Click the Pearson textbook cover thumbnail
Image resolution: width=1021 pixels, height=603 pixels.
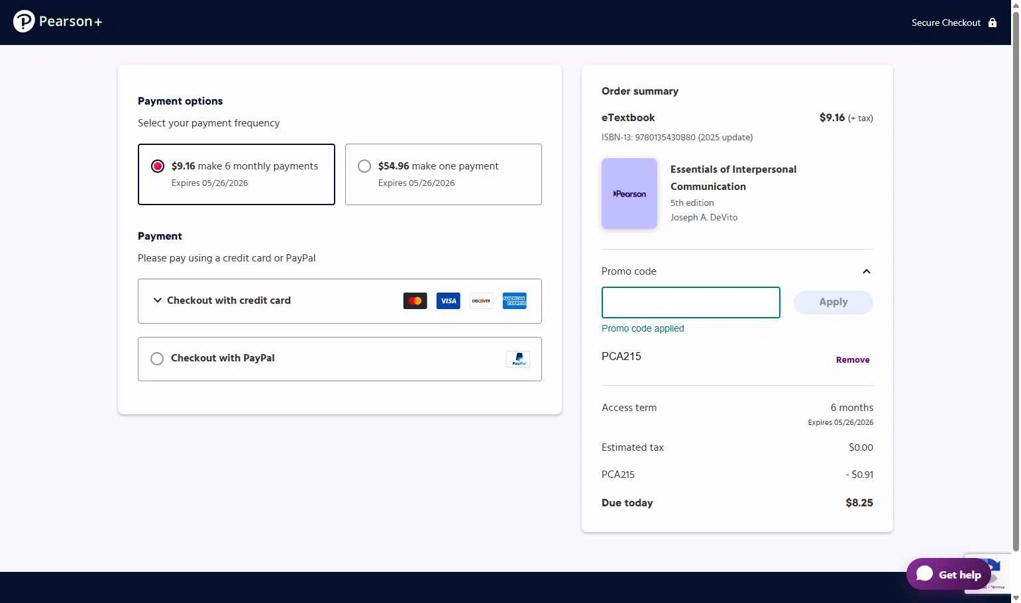[629, 194]
